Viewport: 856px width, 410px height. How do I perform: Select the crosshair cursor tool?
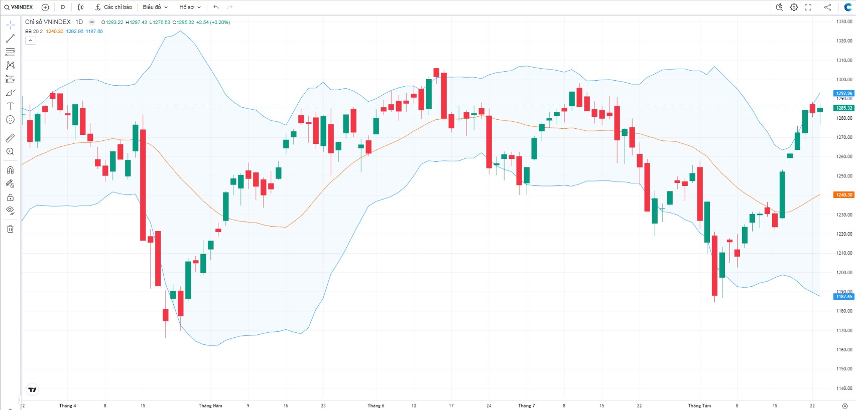point(10,25)
